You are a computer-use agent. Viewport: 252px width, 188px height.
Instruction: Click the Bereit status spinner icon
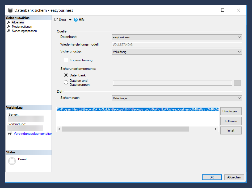pyautogui.click(x=12, y=161)
